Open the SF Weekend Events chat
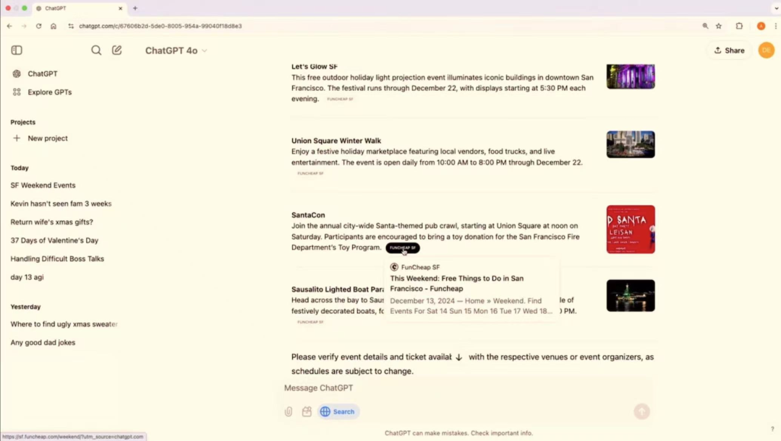781x441 pixels. tap(43, 185)
